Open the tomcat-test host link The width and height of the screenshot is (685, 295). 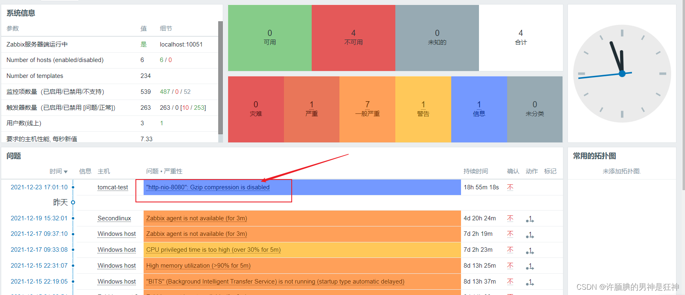[x=113, y=187]
